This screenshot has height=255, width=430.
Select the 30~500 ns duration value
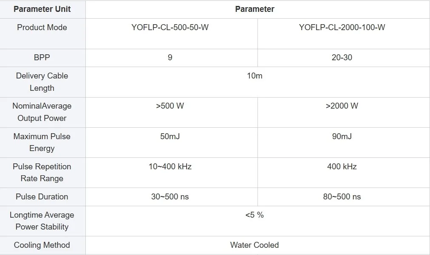[x=170, y=196]
